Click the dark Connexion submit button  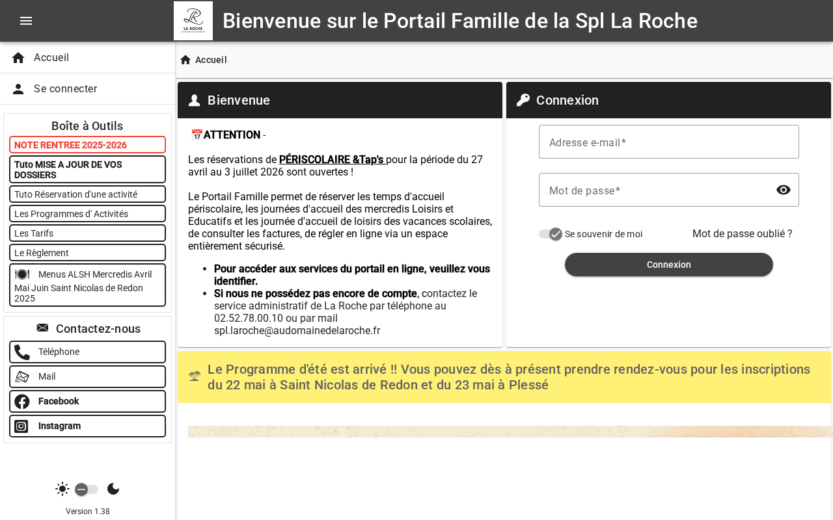pyautogui.click(x=669, y=265)
